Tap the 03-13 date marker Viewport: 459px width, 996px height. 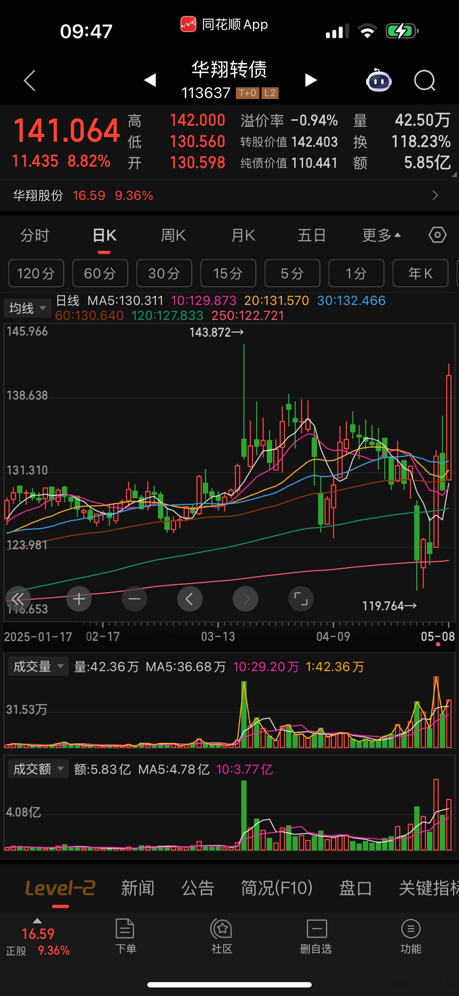pyautogui.click(x=218, y=637)
